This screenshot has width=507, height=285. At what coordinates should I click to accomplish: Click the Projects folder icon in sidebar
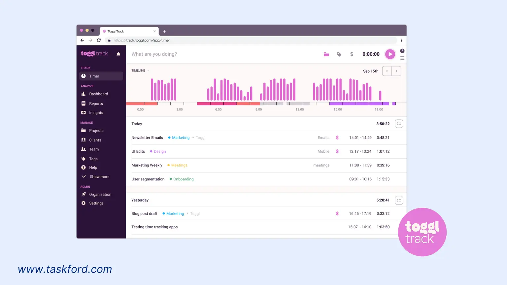click(84, 131)
